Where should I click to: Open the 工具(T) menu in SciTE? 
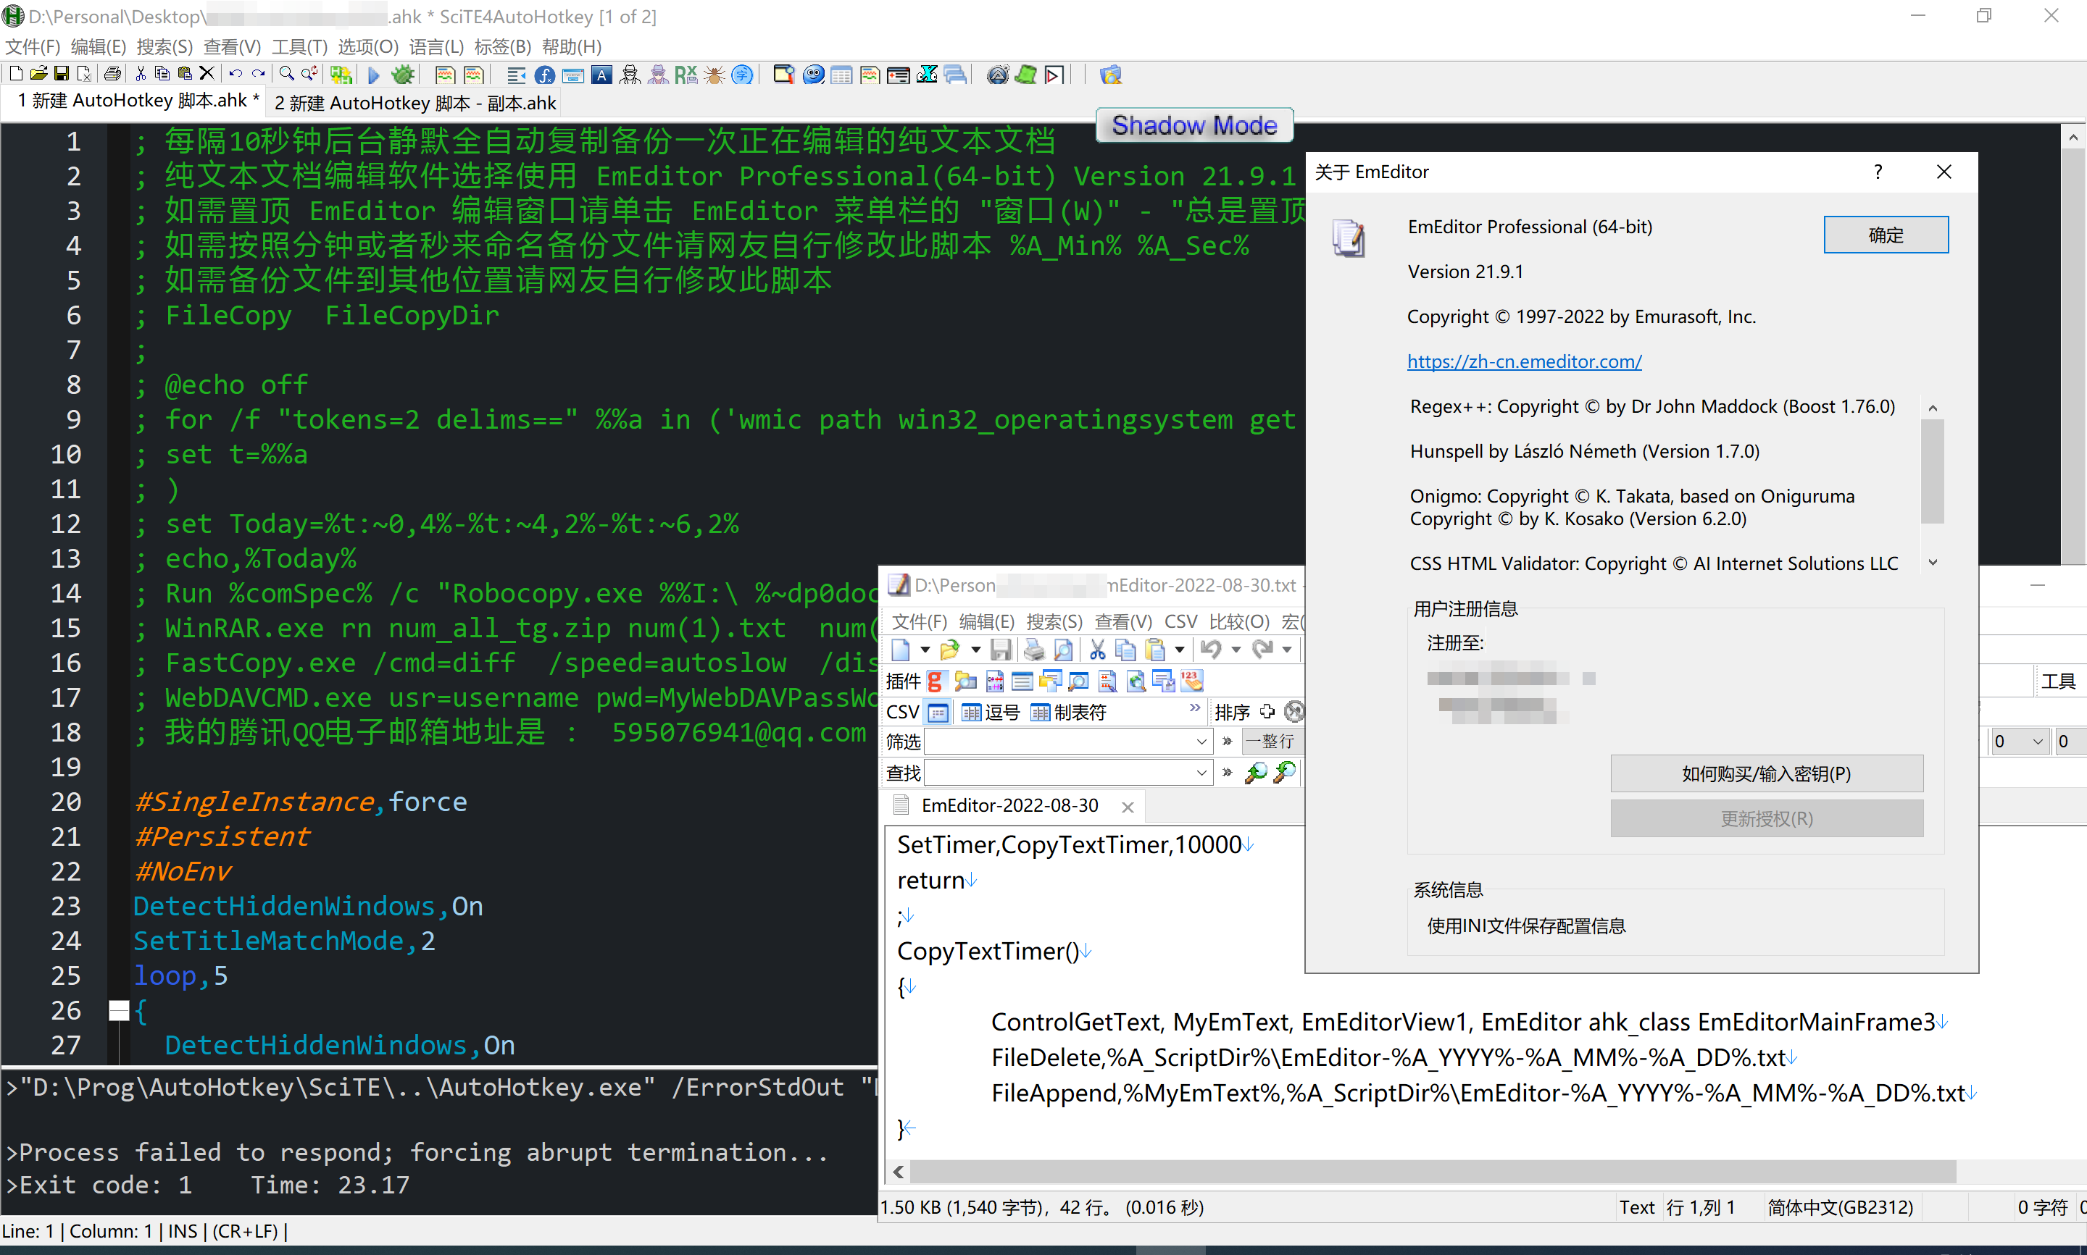[x=299, y=46]
